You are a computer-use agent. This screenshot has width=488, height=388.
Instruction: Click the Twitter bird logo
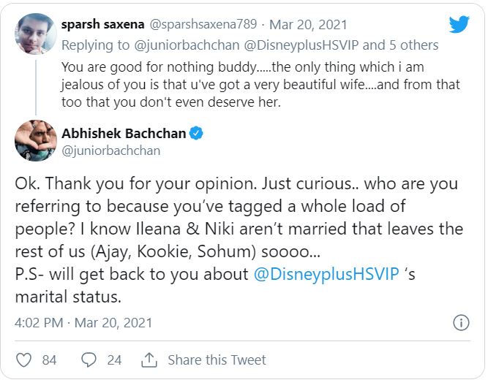coord(459,24)
